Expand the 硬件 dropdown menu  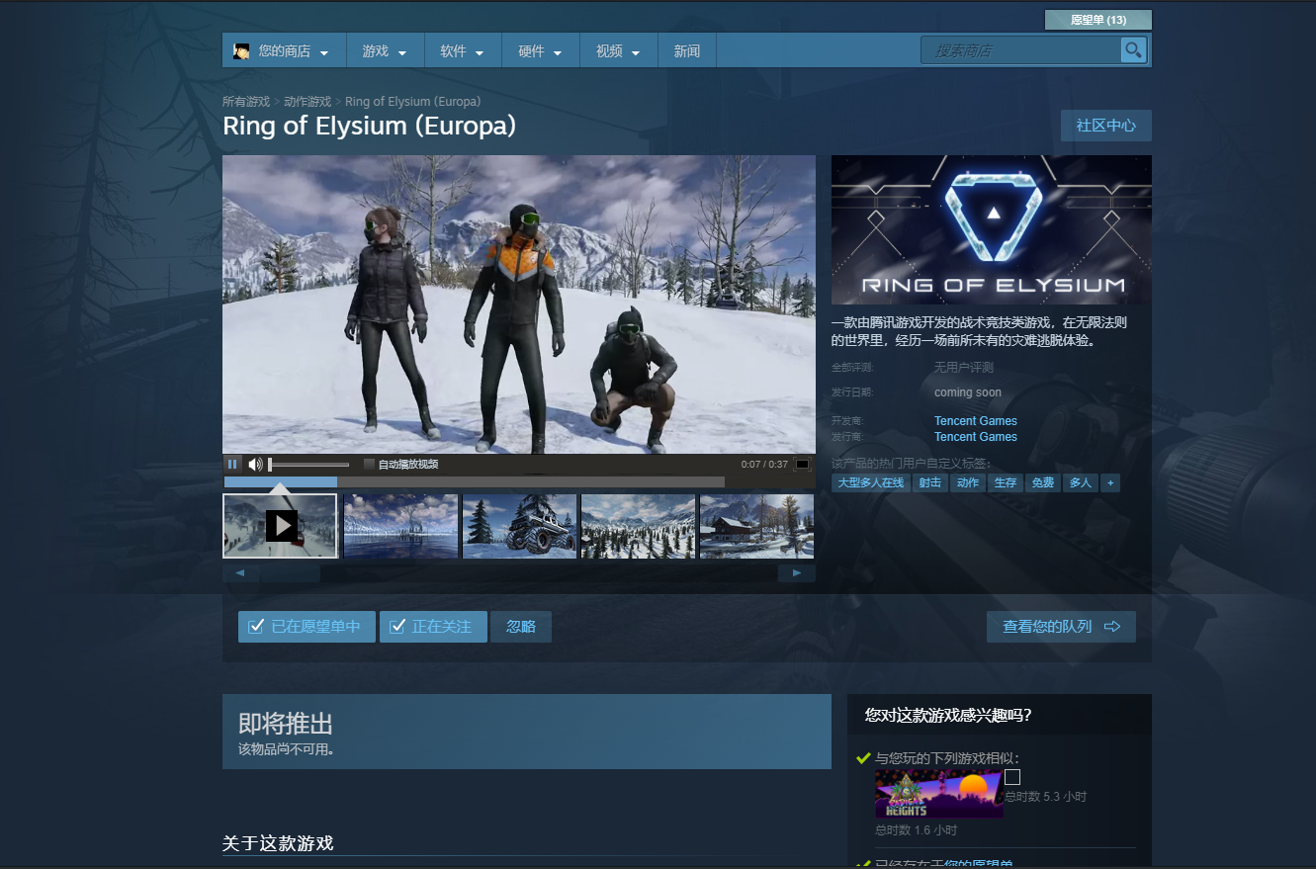[540, 51]
